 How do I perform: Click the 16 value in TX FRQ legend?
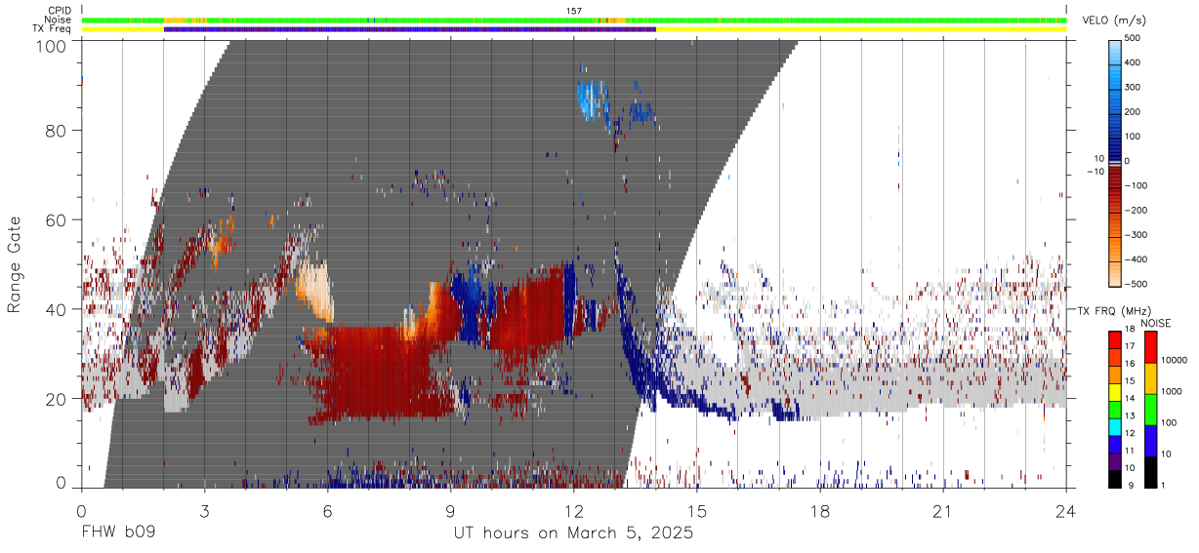[1130, 366]
